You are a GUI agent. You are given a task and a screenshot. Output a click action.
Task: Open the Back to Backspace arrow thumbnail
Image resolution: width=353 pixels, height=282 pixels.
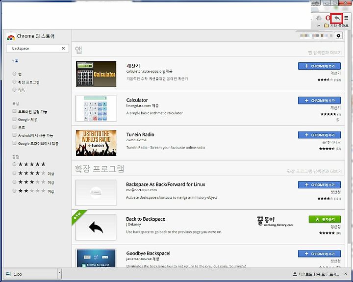click(96, 227)
